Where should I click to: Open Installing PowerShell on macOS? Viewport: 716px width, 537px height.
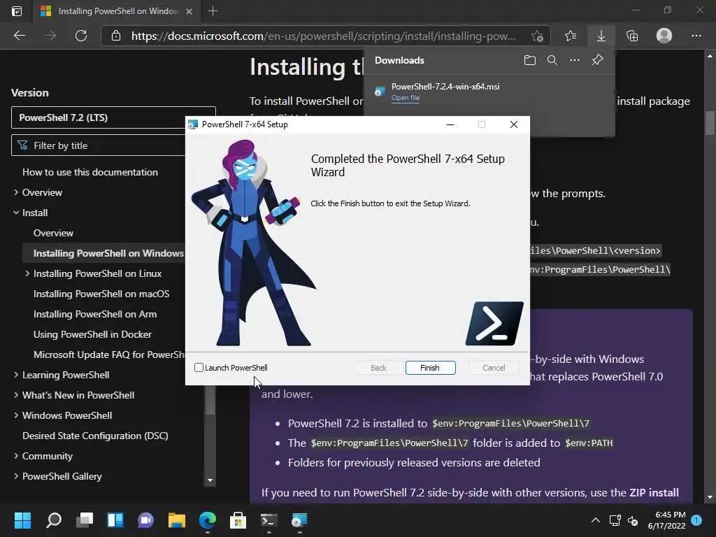click(101, 294)
